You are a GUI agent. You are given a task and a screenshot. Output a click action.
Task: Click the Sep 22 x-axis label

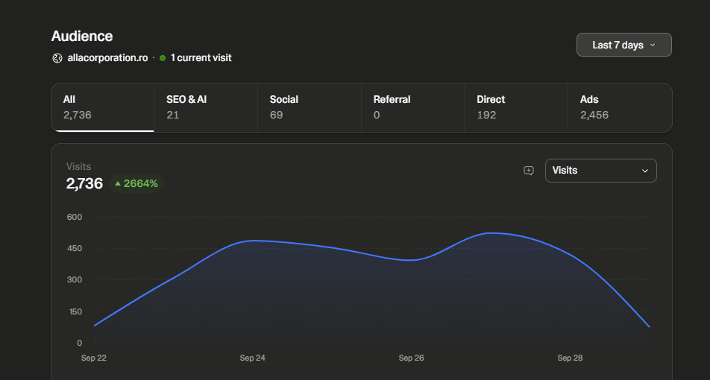coord(94,358)
